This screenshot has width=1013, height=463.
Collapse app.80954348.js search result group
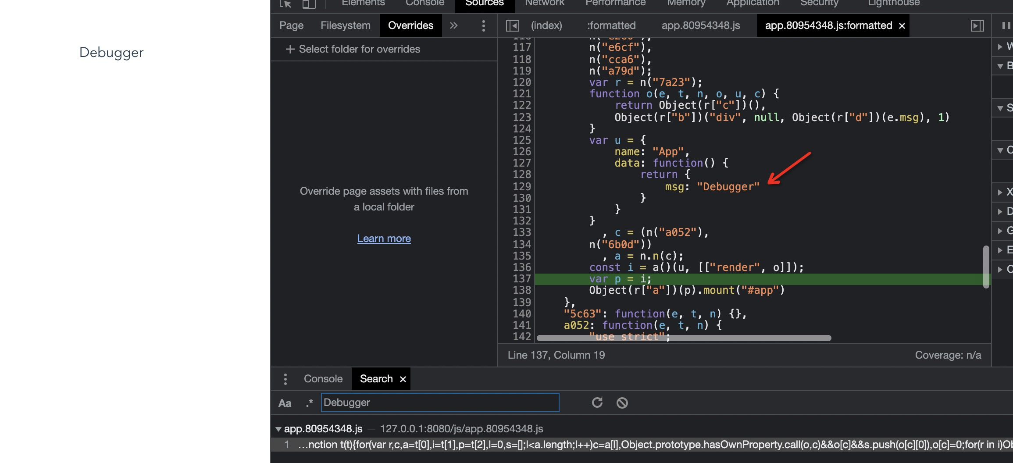point(278,429)
